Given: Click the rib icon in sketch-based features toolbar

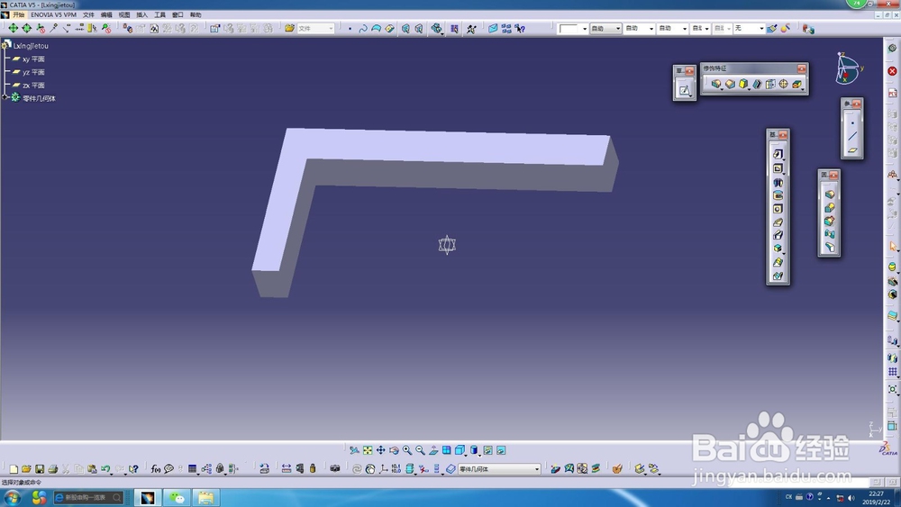Looking at the screenshot, I should 778,222.
